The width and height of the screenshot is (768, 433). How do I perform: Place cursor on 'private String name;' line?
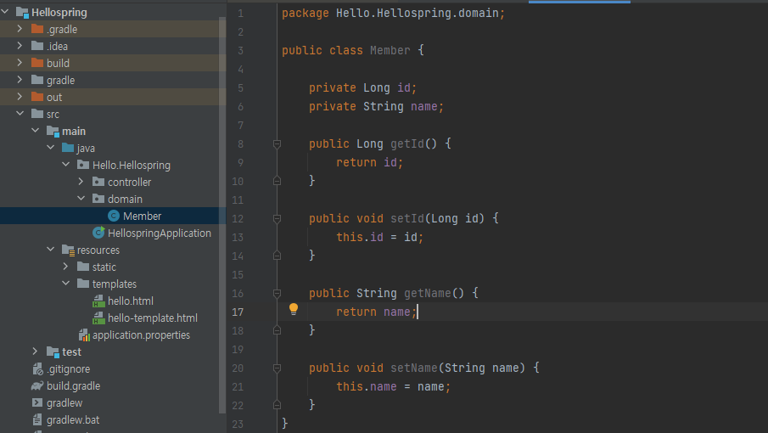coord(376,106)
